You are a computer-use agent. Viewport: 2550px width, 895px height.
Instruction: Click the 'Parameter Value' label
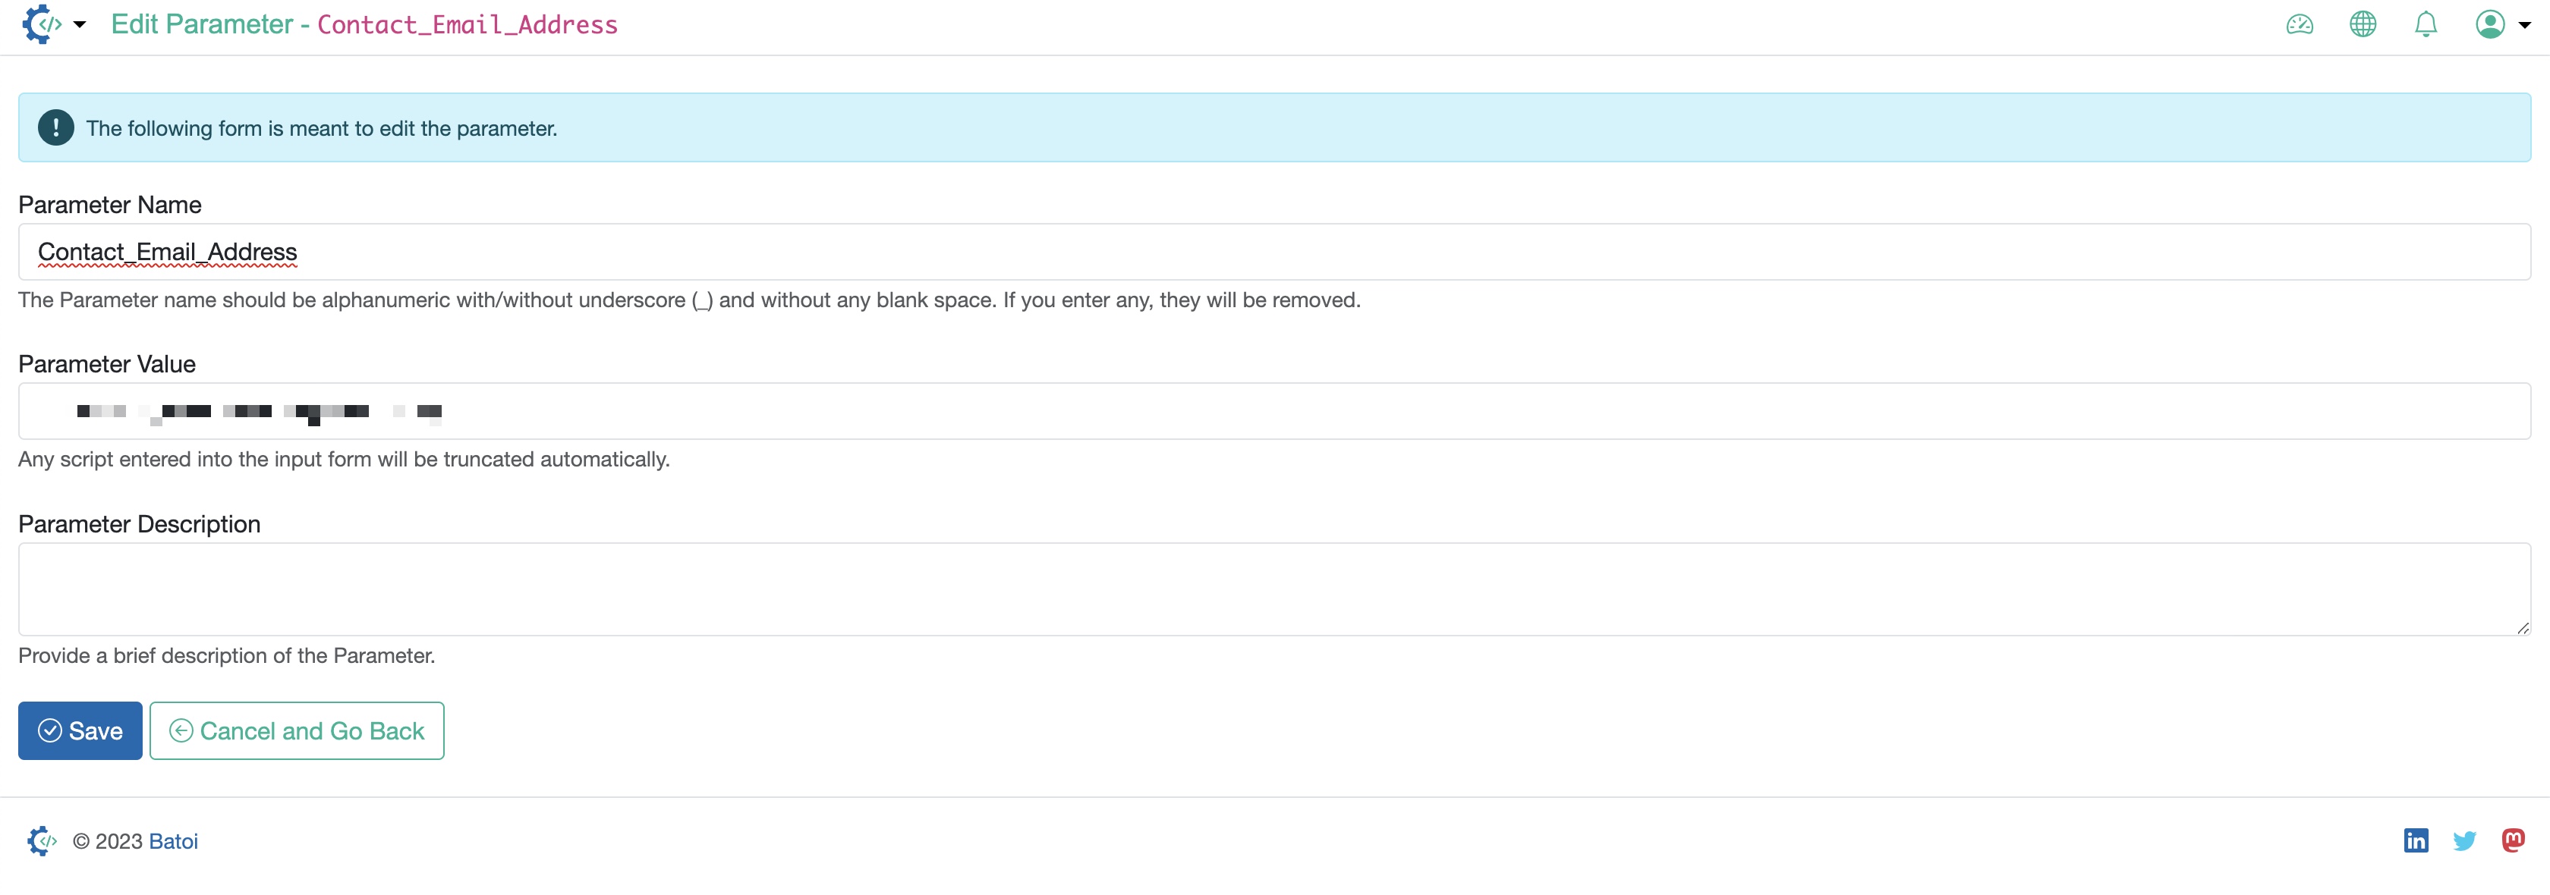[x=107, y=364]
